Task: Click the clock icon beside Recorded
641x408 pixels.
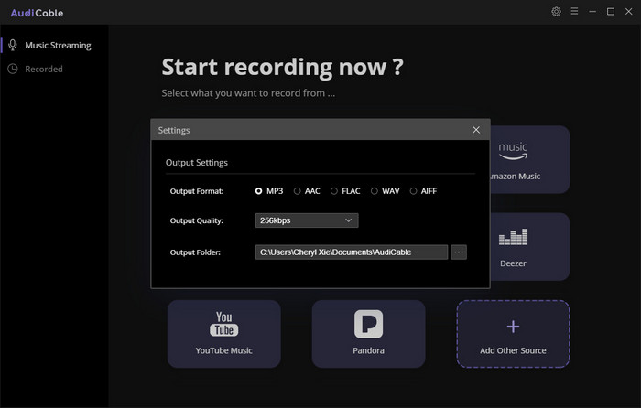Action: [13, 69]
